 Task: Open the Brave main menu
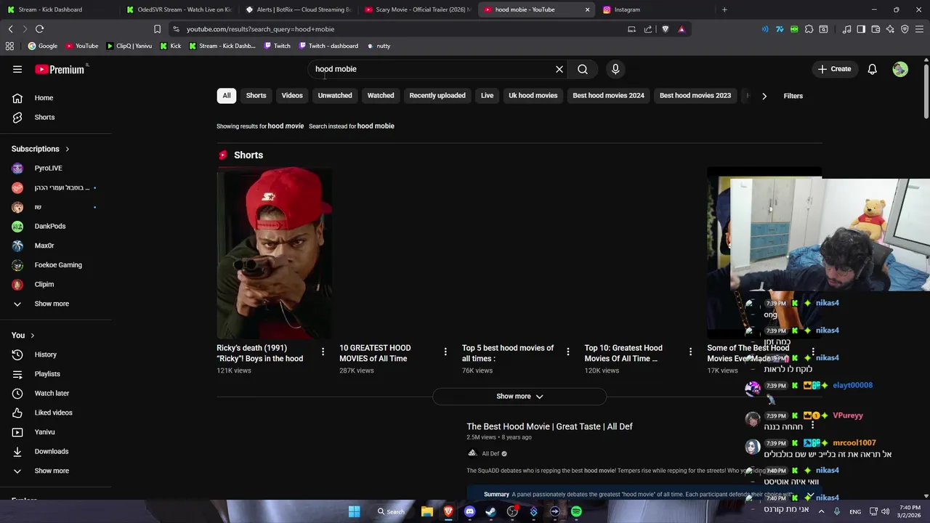click(919, 29)
